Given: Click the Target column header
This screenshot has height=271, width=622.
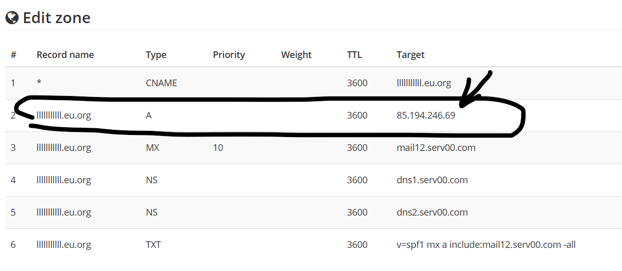Looking at the screenshot, I should click(x=411, y=55).
